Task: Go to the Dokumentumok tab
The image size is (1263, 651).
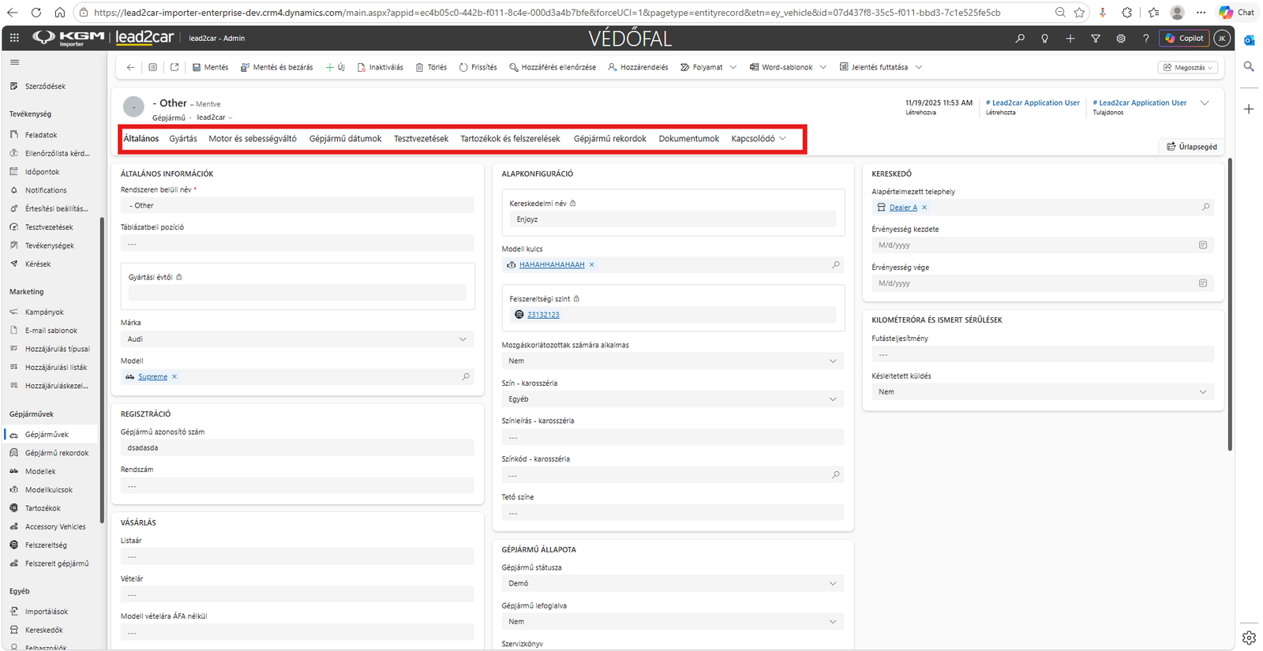Action: (x=689, y=139)
